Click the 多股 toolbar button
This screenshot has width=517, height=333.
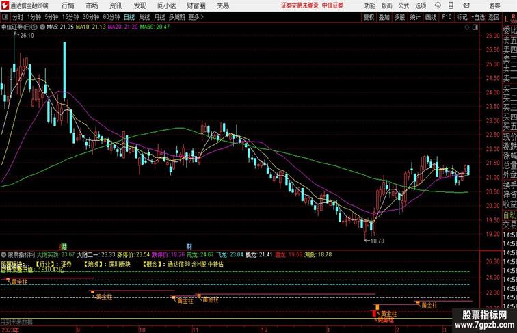(x=399, y=17)
